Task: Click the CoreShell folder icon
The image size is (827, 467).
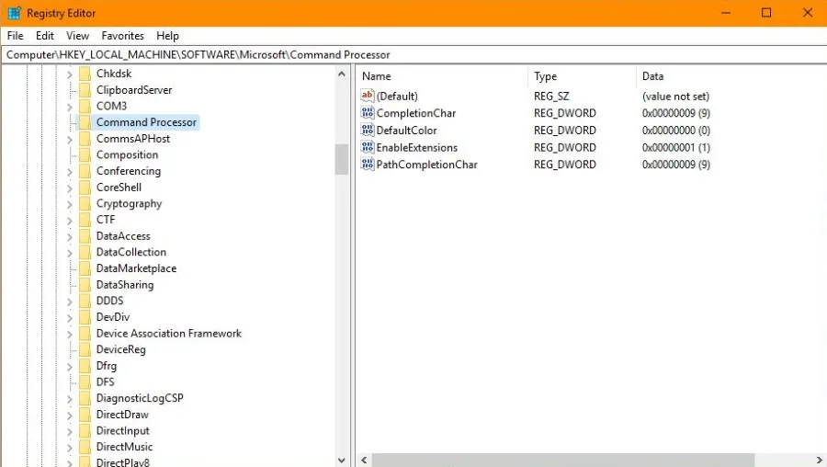Action: pyautogui.click(x=85, y=188)
